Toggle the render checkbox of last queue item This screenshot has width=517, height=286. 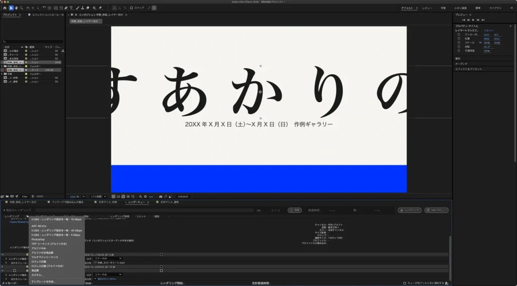(x=14, y=270)
